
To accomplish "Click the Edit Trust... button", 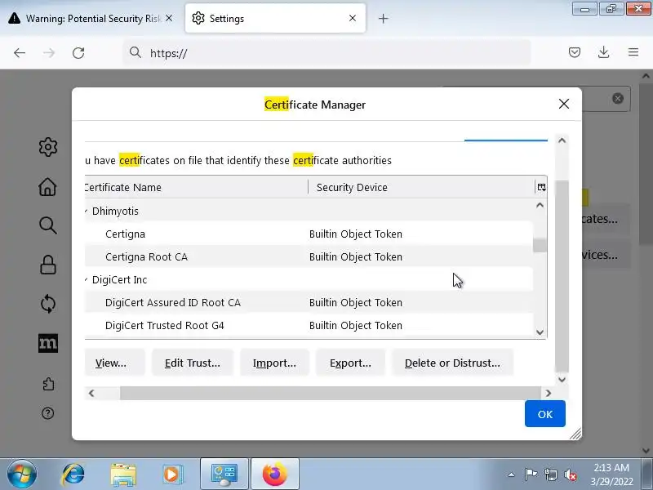I will (193, 363).
